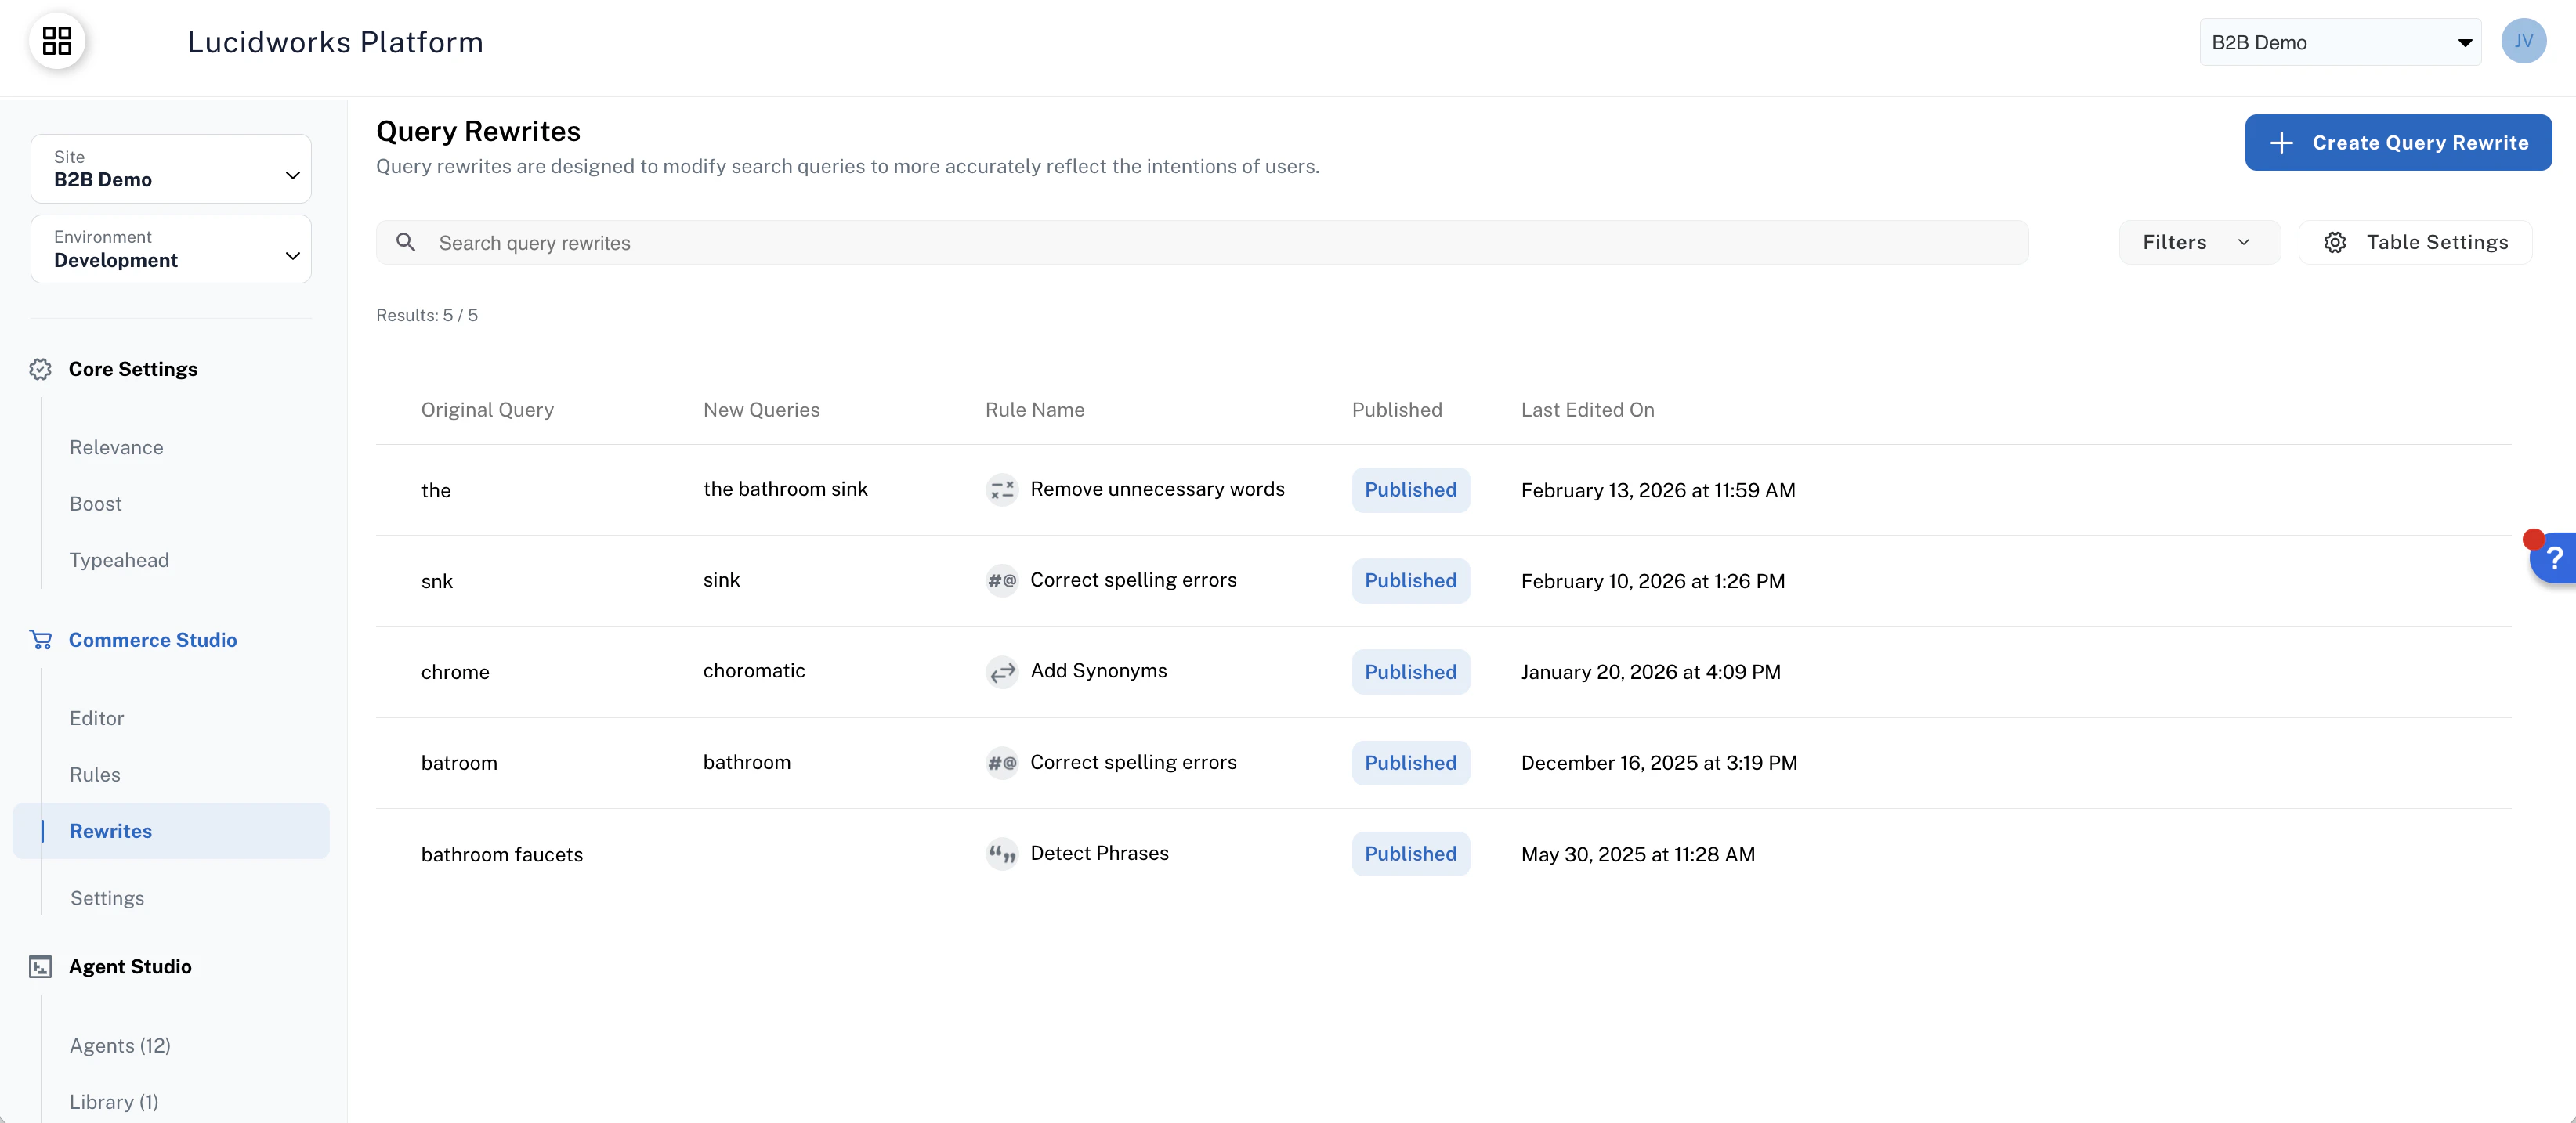Switch to the Rules section
The width and height of the screenshot is (2576, 1123).
pos(95,774)
